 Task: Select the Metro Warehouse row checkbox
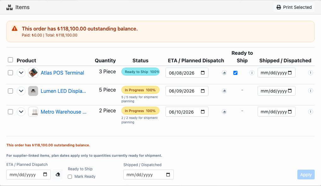click(x=10, y=112)
